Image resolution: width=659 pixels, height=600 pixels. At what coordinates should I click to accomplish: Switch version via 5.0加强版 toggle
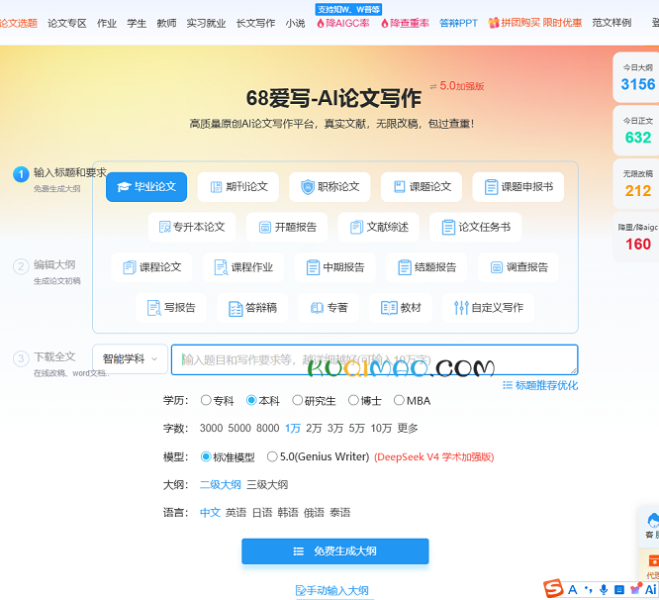(x=457, y=86)
